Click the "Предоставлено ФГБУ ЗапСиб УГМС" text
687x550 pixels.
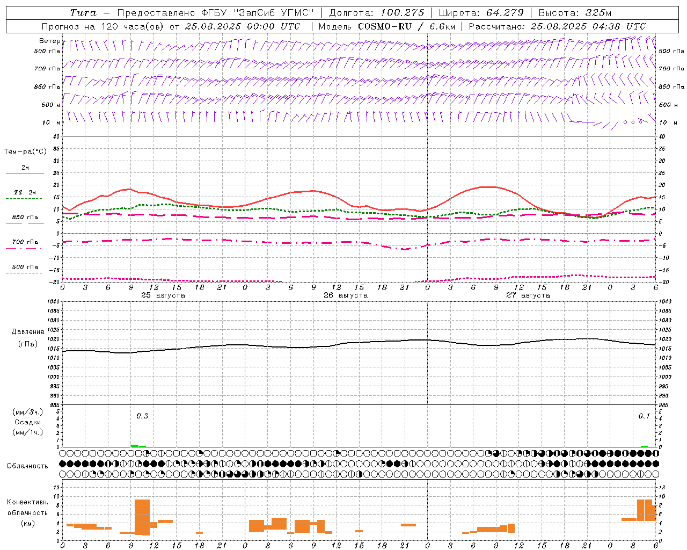[x=215, y=13]
